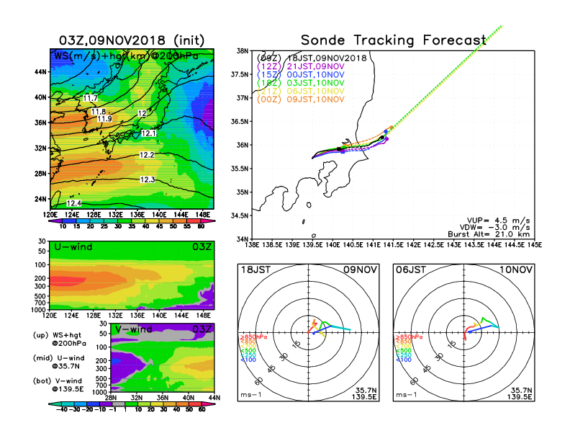Click the 'Sonde Tracking Forecast' heading
The width and height of the screenshot is (570, 441).
(x=394, y=40)
